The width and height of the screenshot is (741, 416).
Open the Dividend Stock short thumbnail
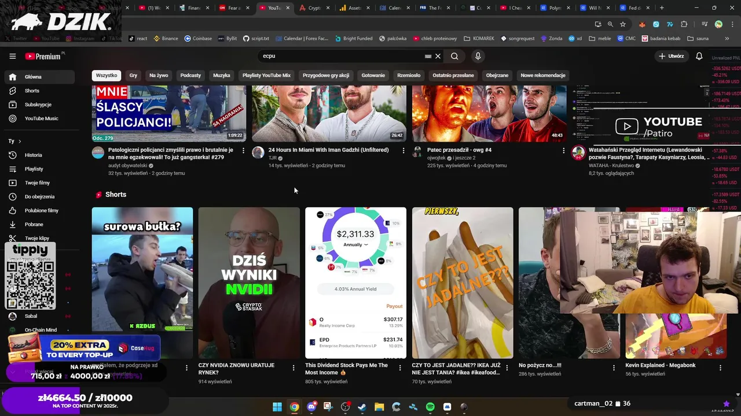[x=355, y=283]
